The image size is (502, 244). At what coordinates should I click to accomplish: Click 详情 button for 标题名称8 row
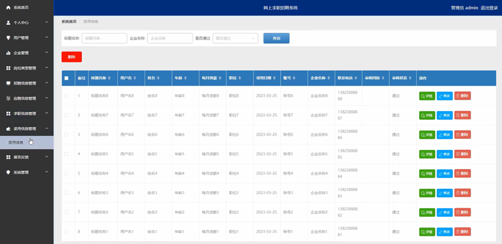[x=427, y=96]
